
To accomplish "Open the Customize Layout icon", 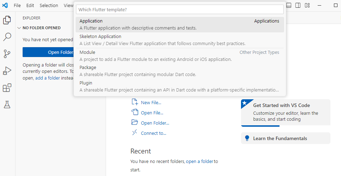I will pyautogui.click(x=307, y=5).
